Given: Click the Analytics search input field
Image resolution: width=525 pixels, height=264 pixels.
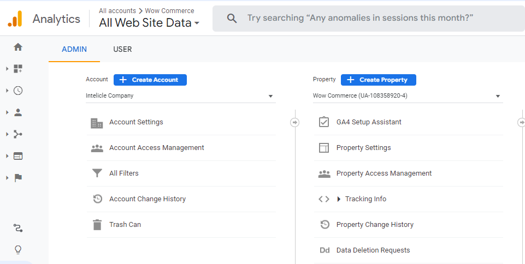Looking at the screenshot, I should 368,18.
